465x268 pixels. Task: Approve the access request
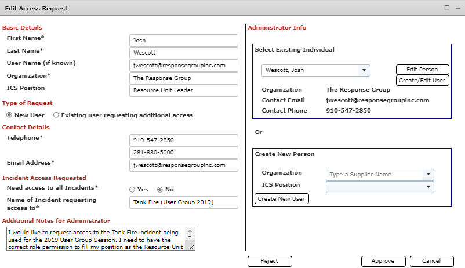(383, 261)
